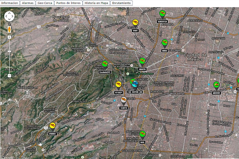Click the SUB2015A label
Image resolution: width=239 pixels, height=159 pixels.
162,22
